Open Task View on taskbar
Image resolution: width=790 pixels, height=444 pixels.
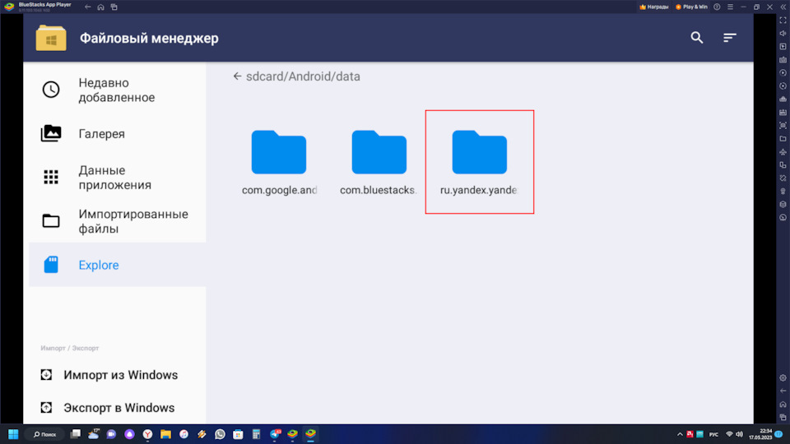tap(76, 434)
